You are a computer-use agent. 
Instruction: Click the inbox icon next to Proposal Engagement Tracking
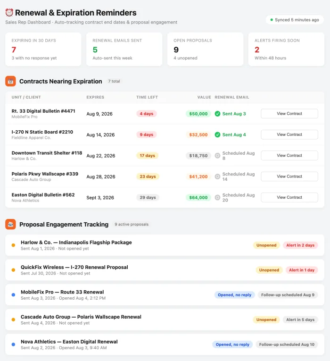pyautogui.click(x=10, y=224)
